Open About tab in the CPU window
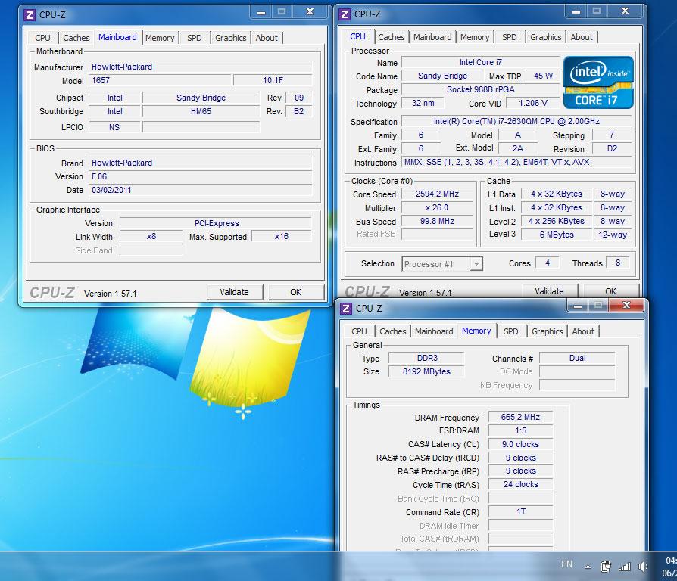This screenshot has width=677, height=581. coord(582,37)
